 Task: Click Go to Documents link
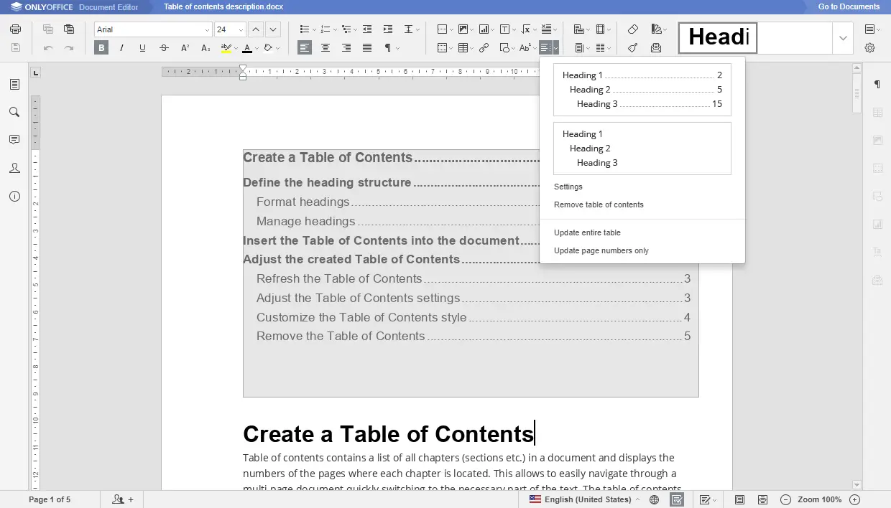(849, 6)
